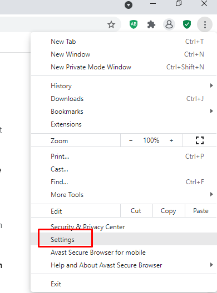The height and width of the screenshot is (293, 217).
Task: Close the three-dot browser menu button
Action: 205,24
